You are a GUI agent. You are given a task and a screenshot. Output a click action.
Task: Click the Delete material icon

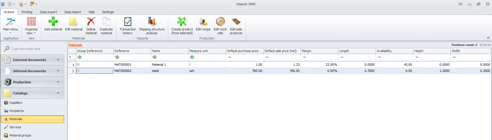[91, 22]
